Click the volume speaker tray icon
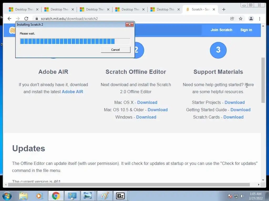Screen dimensions: 269x201 tap(242, 196)
